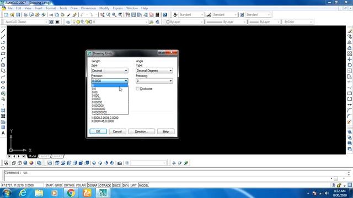Screen dimensions: 353x198
Task: Open the ByLayer color control dropdown
Action: tap(184, 22)
